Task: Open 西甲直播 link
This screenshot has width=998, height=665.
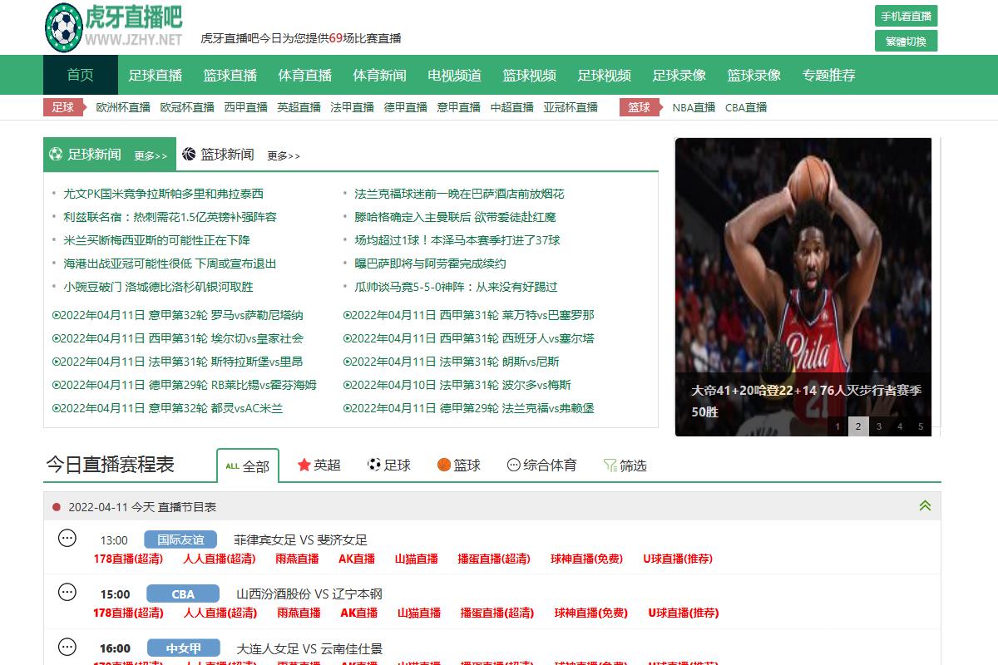Action: pyautogui.click(x=246, y=107)
